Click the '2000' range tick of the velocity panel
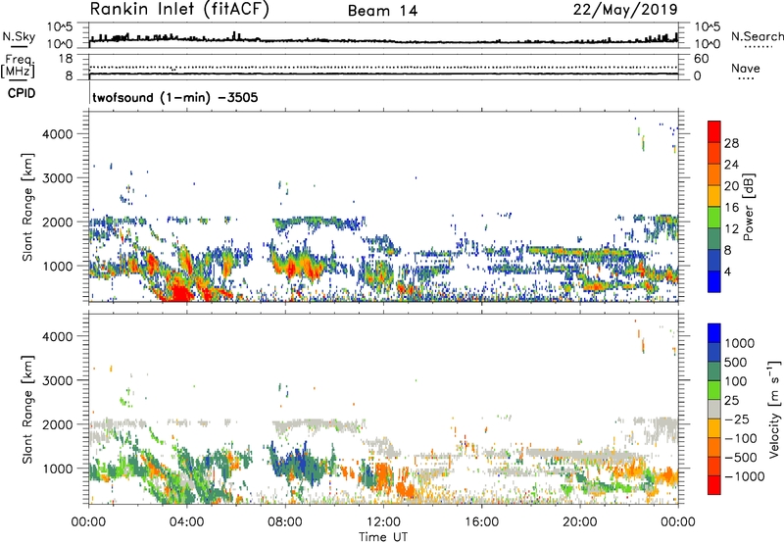784x543 pixels. (x=57, y=424)
